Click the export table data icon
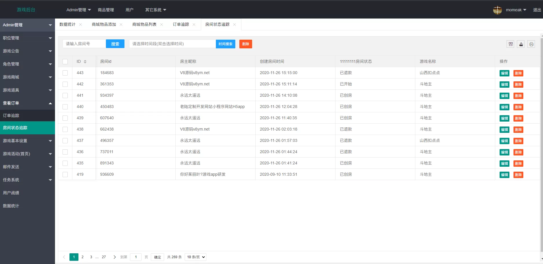This screenshot has width=543, height=264. (521, 44)
